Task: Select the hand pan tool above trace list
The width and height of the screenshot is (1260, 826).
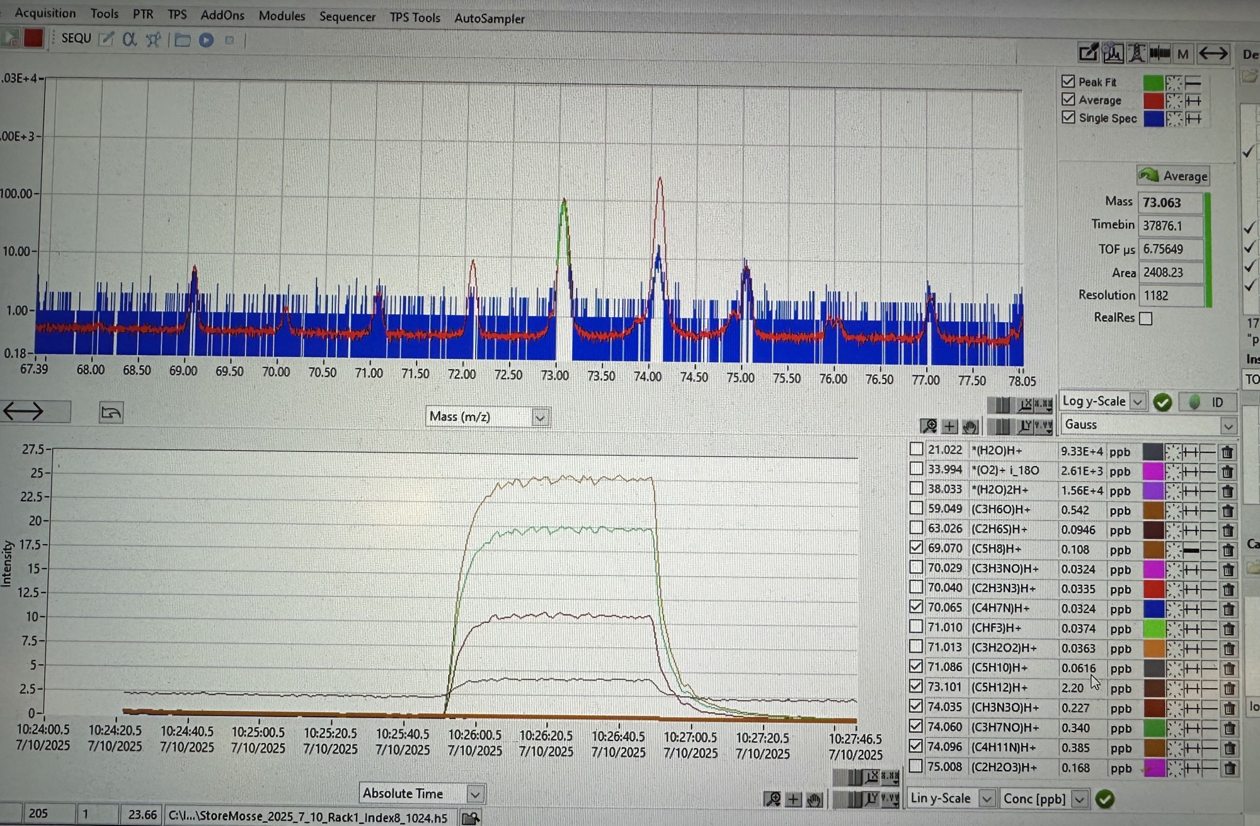Action: click(x=970, y=427)
